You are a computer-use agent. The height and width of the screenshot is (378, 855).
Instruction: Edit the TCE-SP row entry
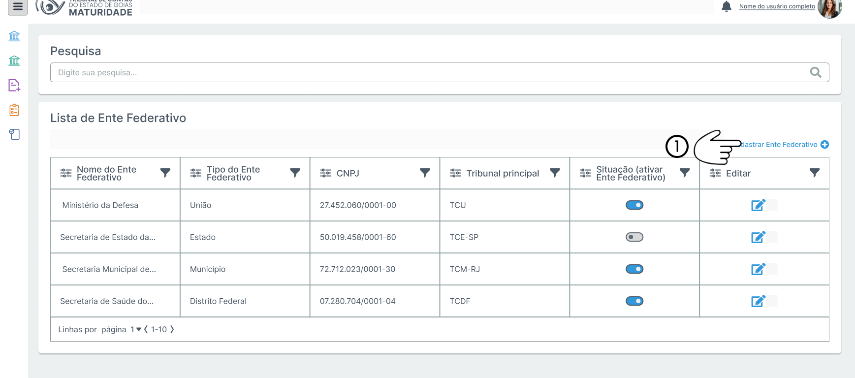[x=758, y=237]
